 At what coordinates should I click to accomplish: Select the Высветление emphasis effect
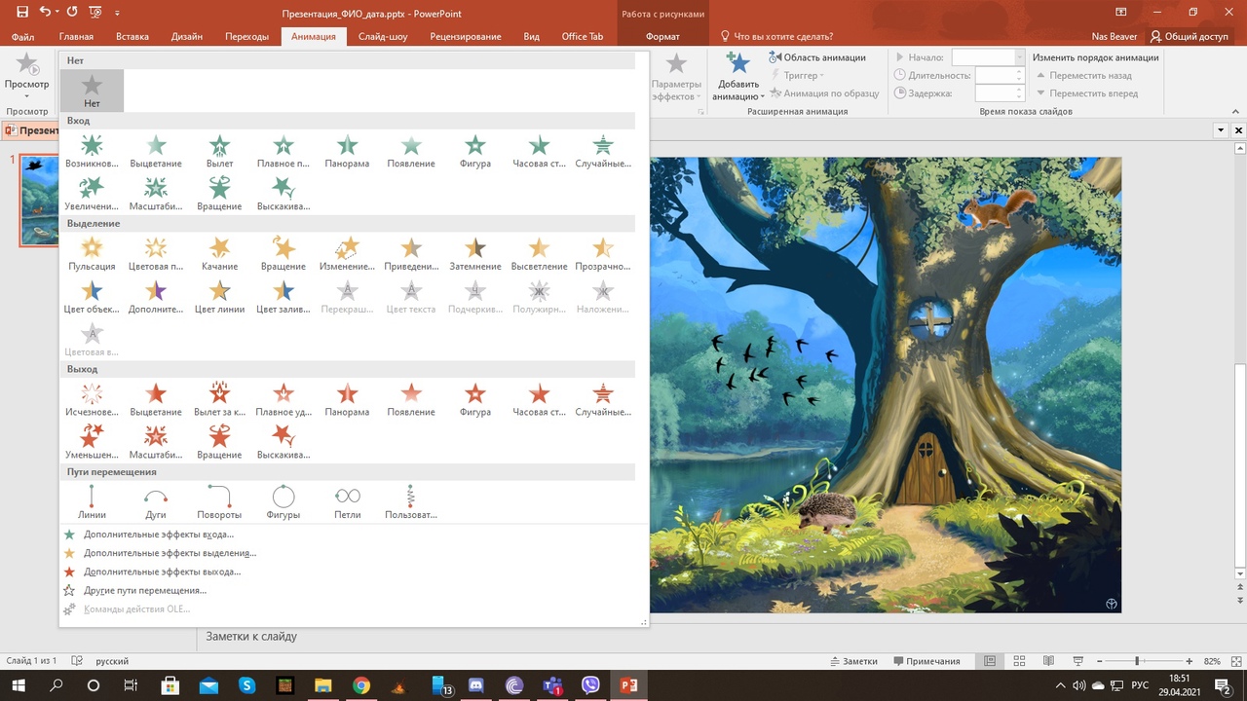[x=539, y=254]
